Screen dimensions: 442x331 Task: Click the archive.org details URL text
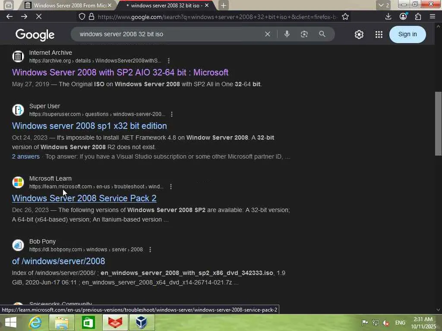pyautogui.click(x=95, y=60)
